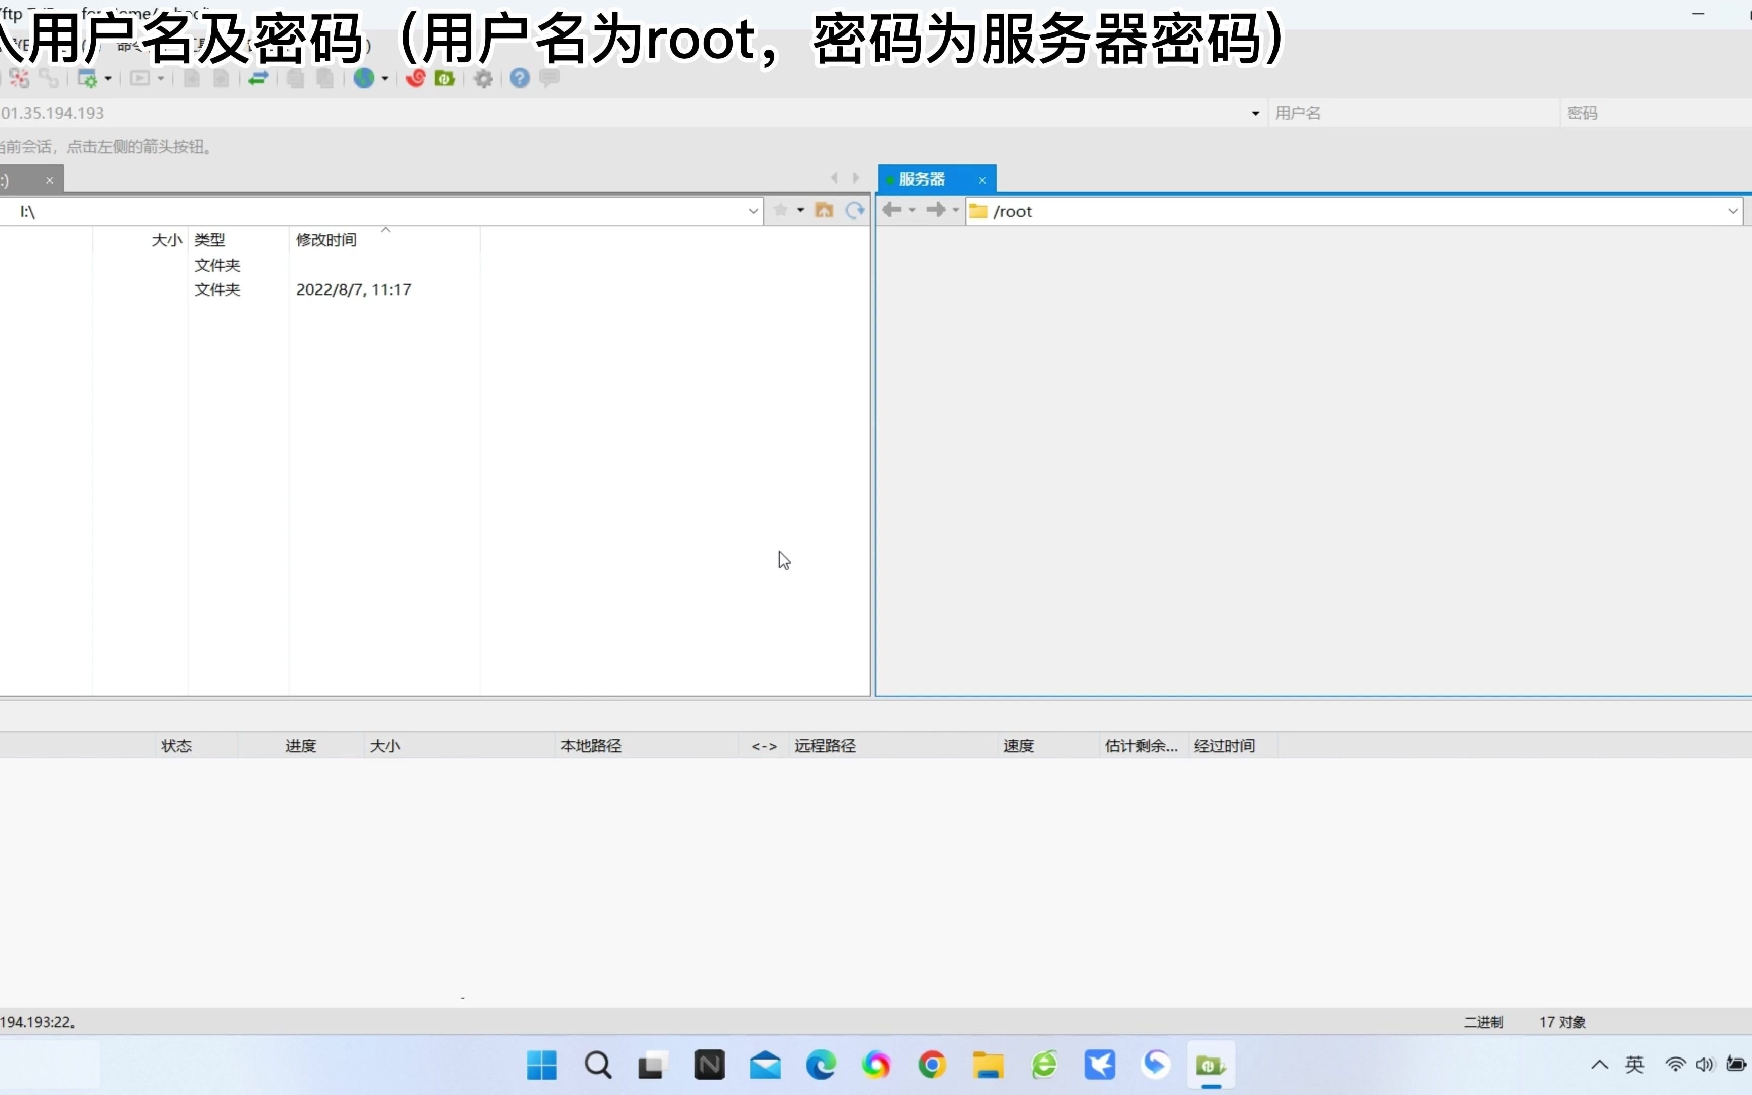Click the remote pane back arrow
The height and width of the screenshot is (1095, 1752).
point(892,210)
